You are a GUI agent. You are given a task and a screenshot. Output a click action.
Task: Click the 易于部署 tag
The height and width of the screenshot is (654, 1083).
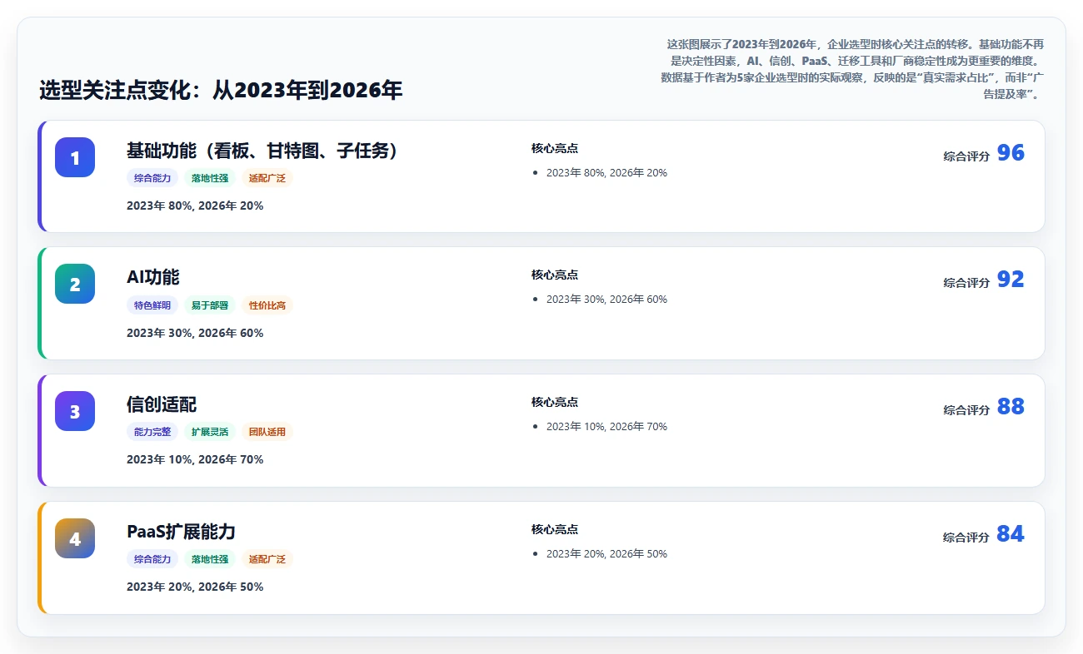click(x=210, y=305)
